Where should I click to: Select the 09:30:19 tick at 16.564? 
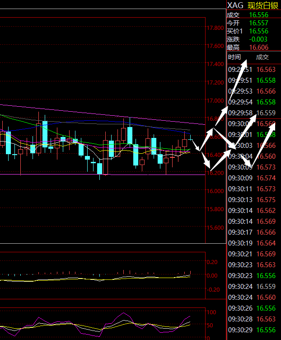pos(253,243)
